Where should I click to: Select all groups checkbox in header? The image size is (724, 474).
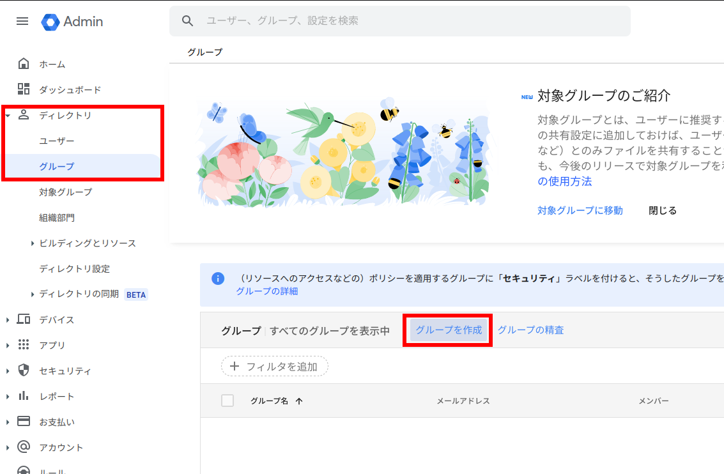point(227,401)
